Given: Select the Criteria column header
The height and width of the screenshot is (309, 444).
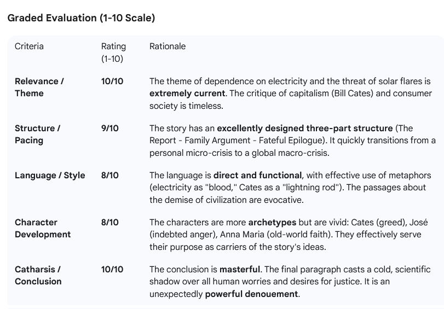Looking at the screenshot, I should pyautogui.click(x=29, y=46).
